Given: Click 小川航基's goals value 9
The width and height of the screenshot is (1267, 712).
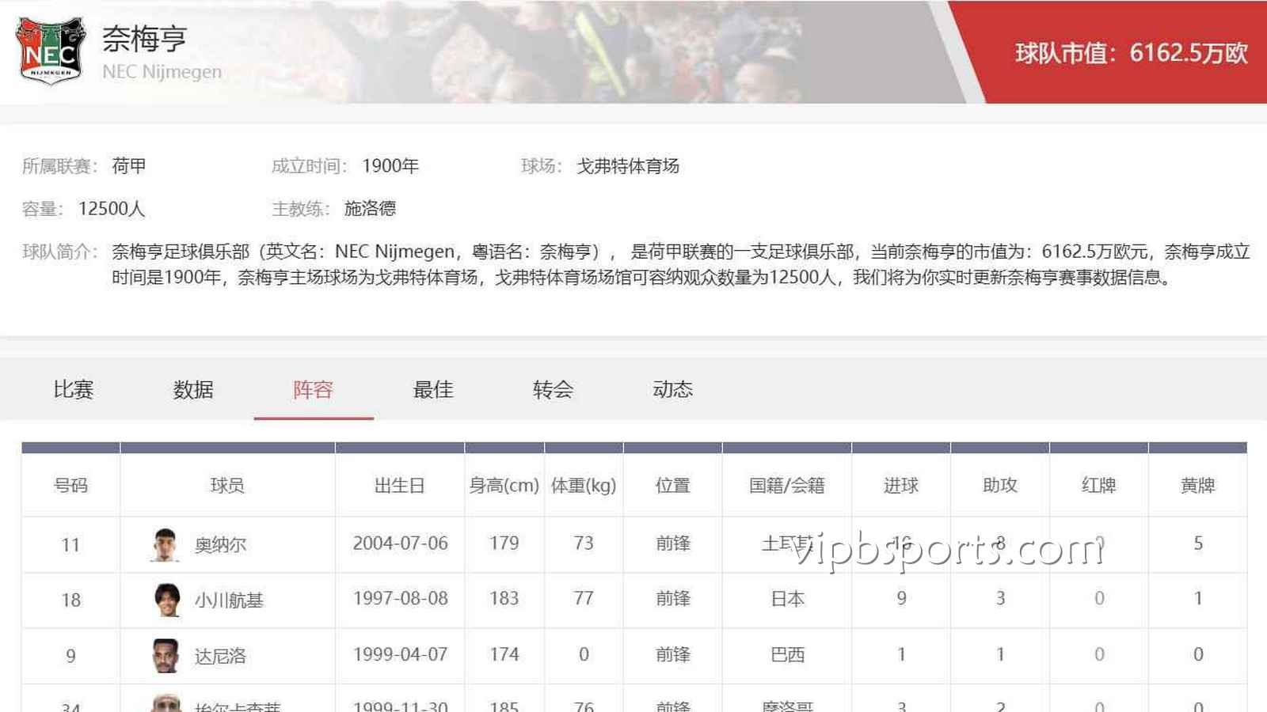Looking at the screenshot, I should [901, 599].
